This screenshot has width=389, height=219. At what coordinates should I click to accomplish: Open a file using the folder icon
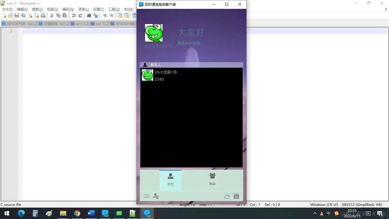coord(10,15)
